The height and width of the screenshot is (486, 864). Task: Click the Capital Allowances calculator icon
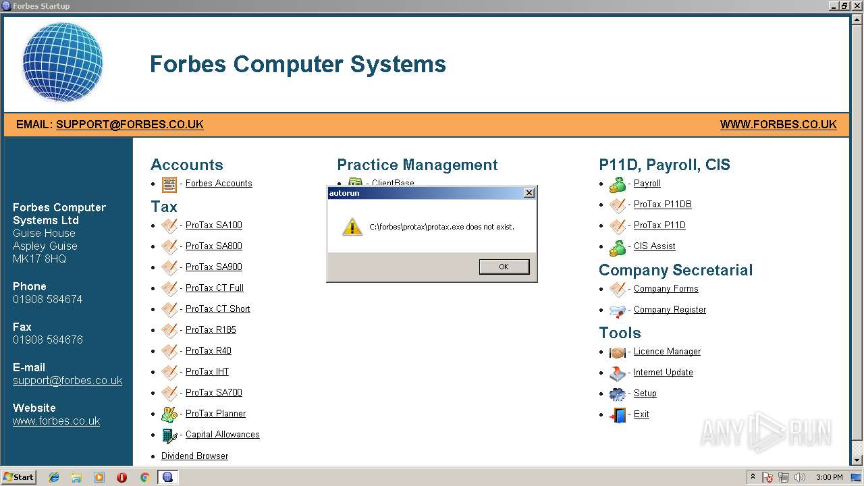tap(169, 435)
